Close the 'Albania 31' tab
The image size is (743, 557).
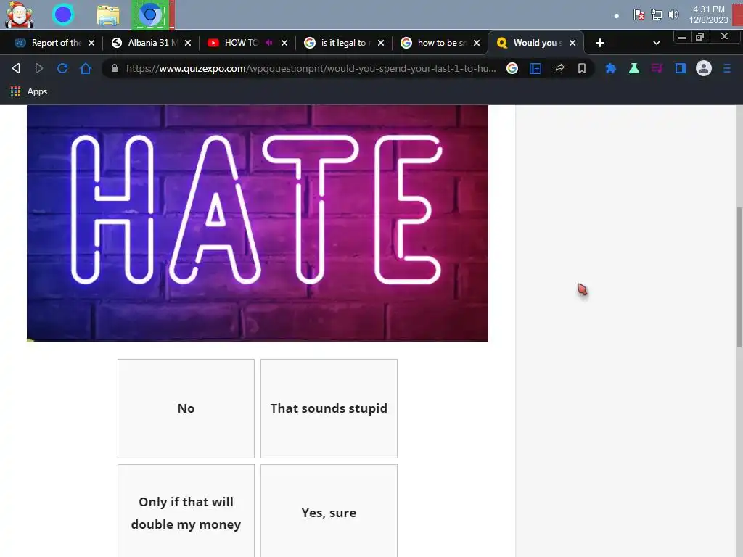(x=188, y=43)
